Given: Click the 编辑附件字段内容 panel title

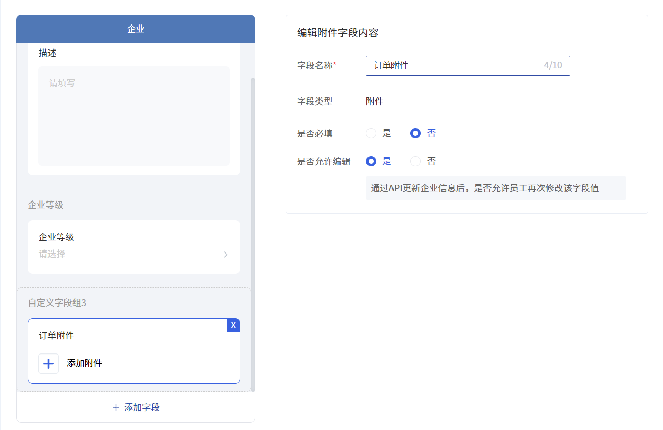Looking at the screenshot, I should [338, 33].
